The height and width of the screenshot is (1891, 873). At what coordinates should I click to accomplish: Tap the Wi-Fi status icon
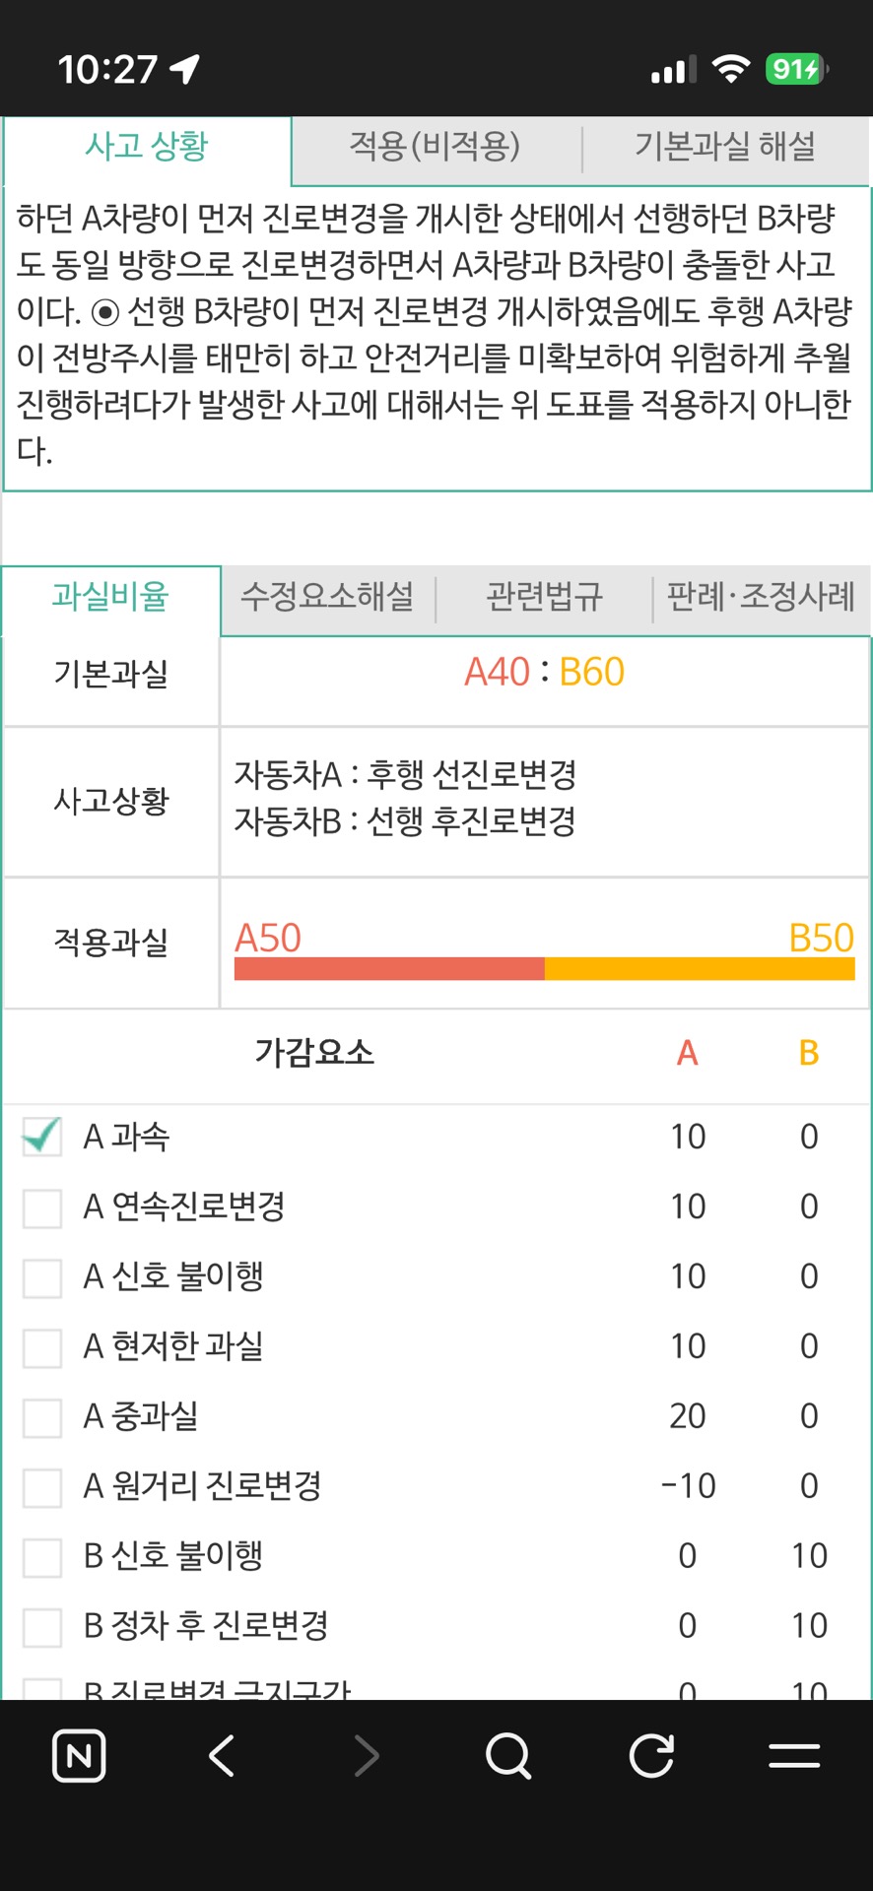pyautogui.click(x=730, y=69)
